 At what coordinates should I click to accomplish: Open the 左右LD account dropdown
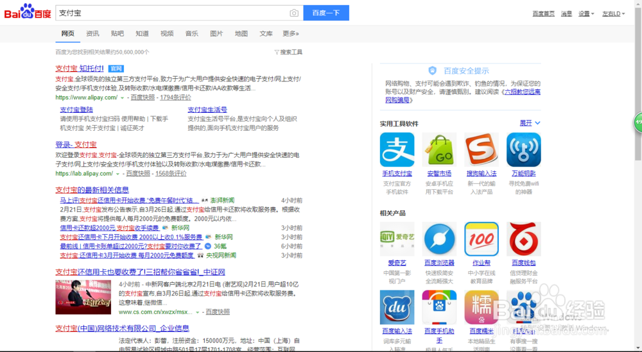[x=613, y=13]
